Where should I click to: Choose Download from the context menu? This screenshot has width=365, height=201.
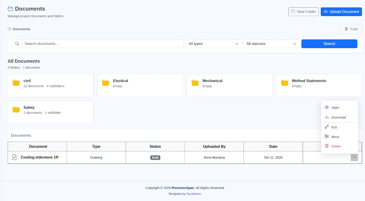click(x=339, y=117)
